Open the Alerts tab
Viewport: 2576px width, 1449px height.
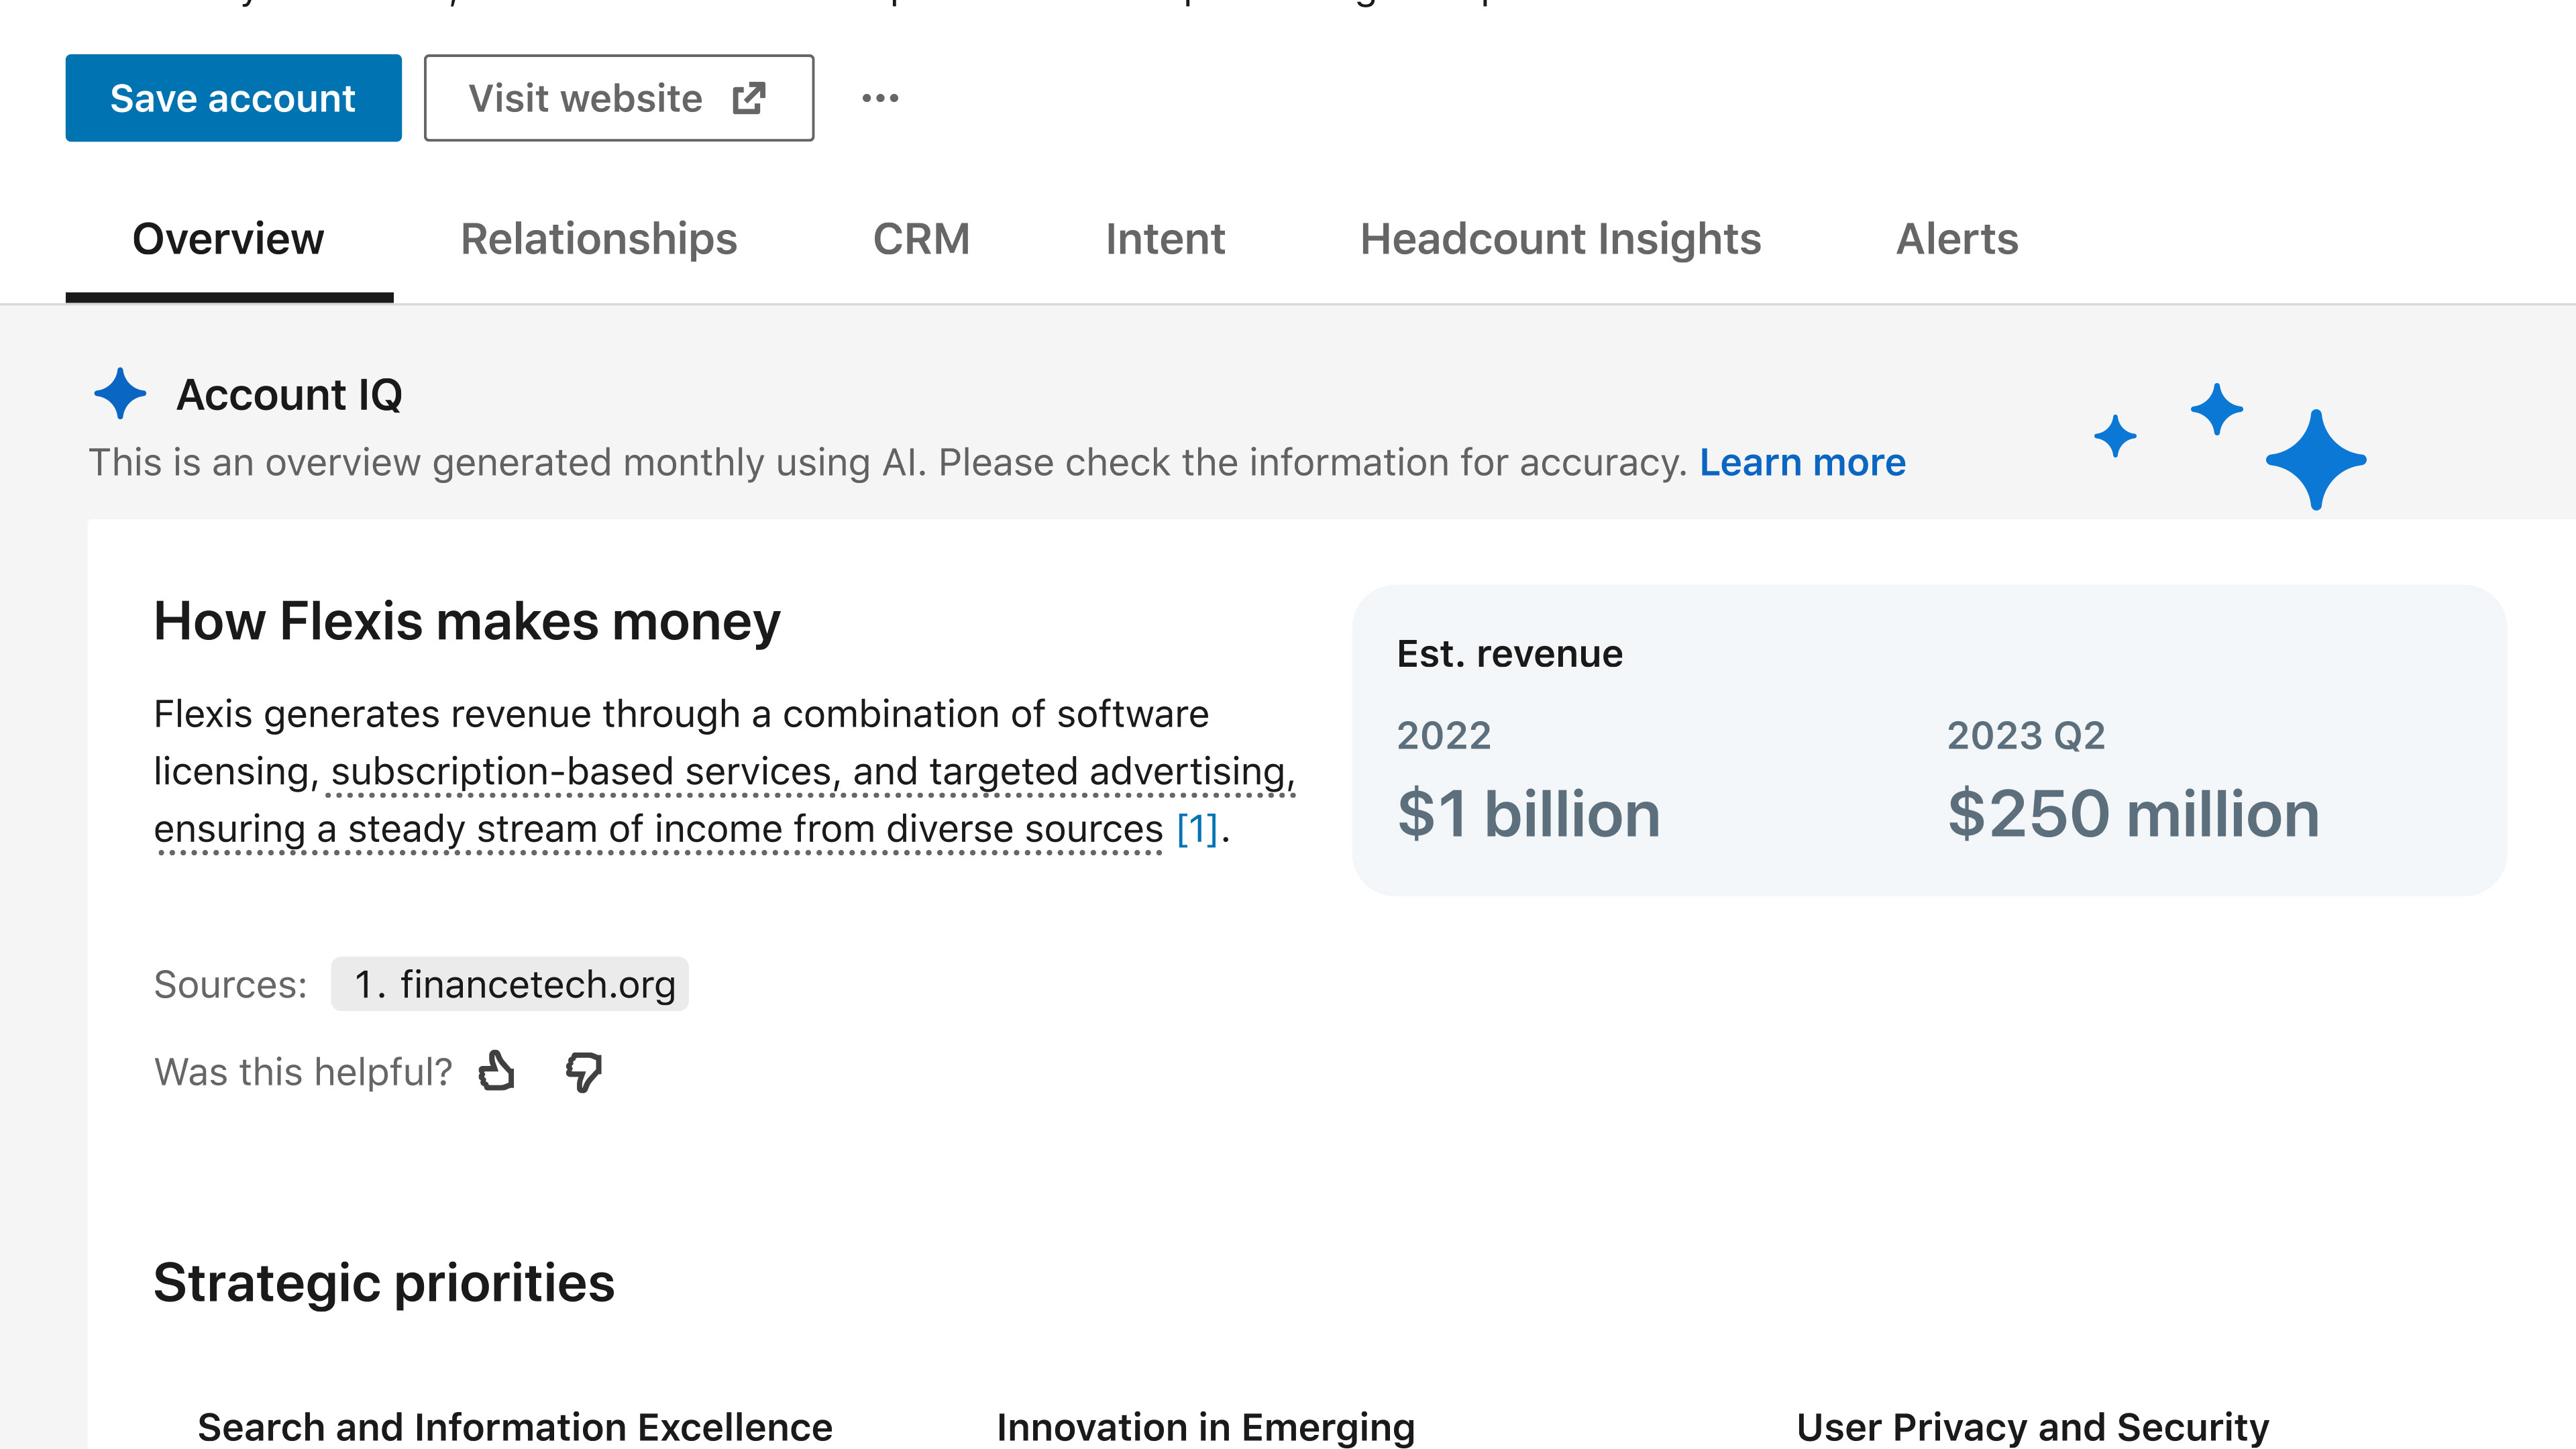coord(1957,239)
